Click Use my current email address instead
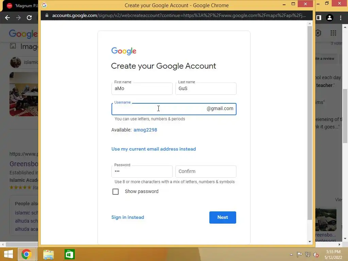348x261 pixels. (154, 149)
